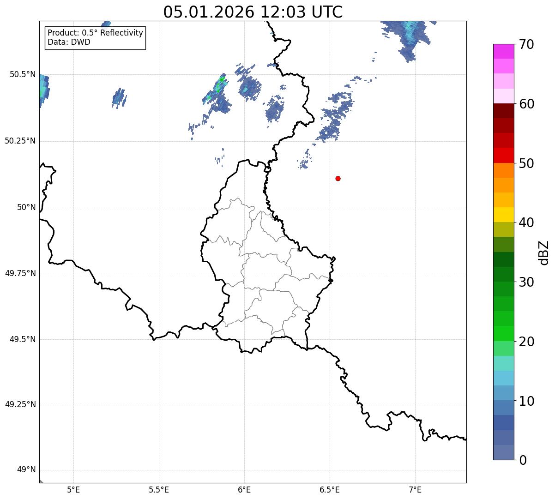The height and width of the screenshot is (499, 555).
Task: Click the latitude label 49.5°N
Action: click(x=22, y=339)
